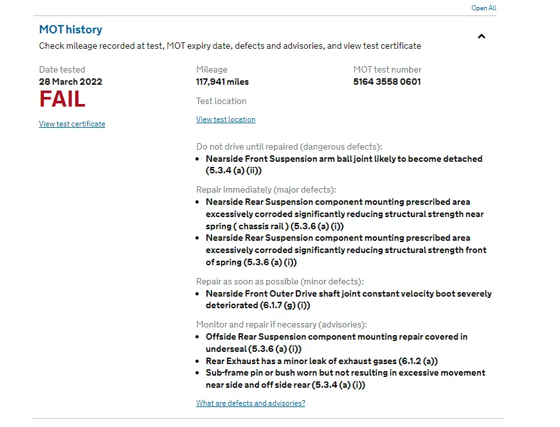This screenshot has width=560, height=427.
Task: Open the View test location link
Action: (x=226, y=119)
